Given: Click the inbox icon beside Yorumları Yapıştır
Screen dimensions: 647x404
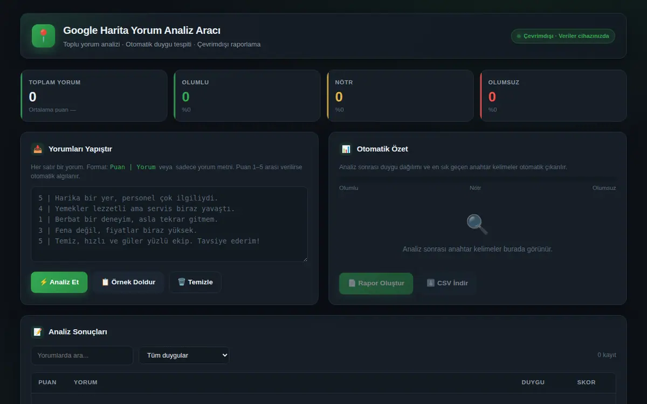Looking at the screenshot, I should [x=37, y=149].
